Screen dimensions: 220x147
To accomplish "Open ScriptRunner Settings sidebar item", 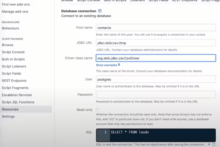I will 8,116.
